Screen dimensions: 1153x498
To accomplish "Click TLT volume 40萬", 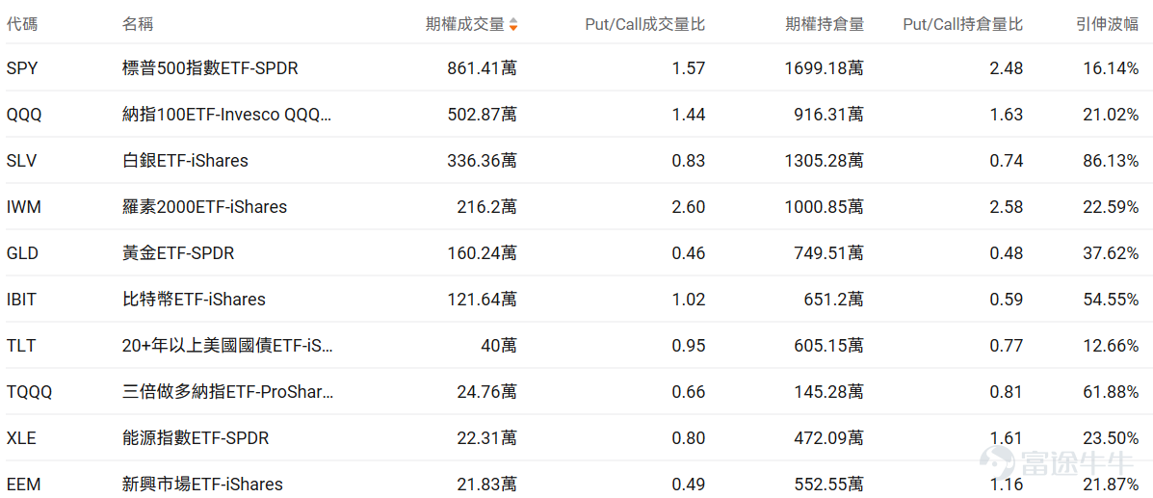I will pyautogui.click(x=499, y=346).
